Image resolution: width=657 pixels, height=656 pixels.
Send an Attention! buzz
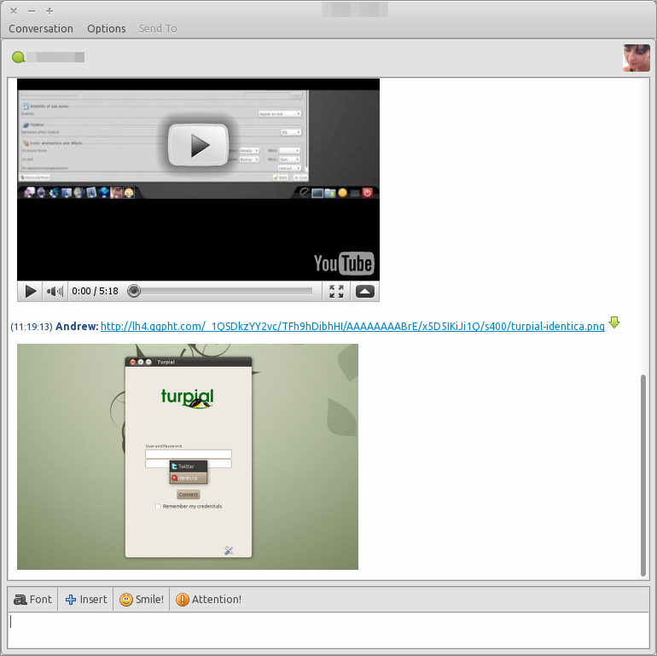point(208,600)
